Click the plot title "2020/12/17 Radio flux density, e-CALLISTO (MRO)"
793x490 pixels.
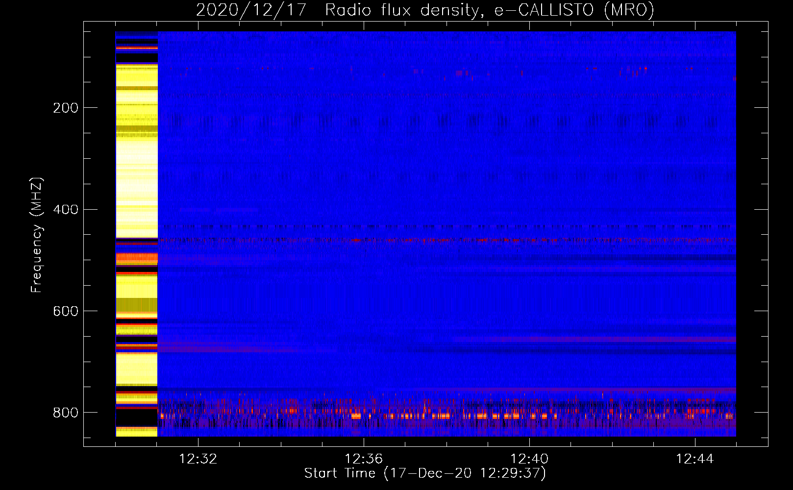click(425, 10)
